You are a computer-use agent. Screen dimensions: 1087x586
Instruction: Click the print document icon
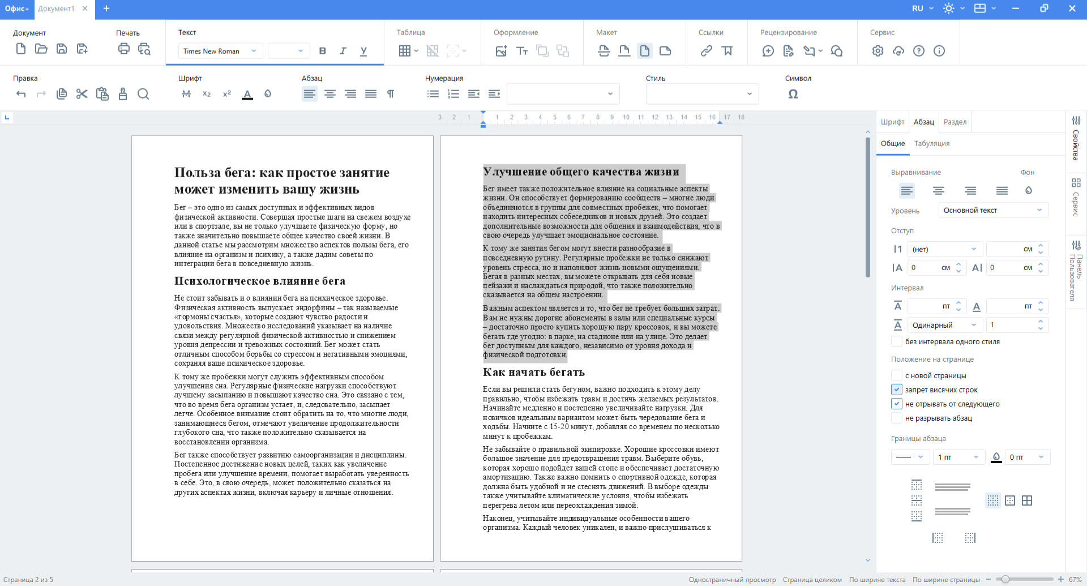click(123, 49)
